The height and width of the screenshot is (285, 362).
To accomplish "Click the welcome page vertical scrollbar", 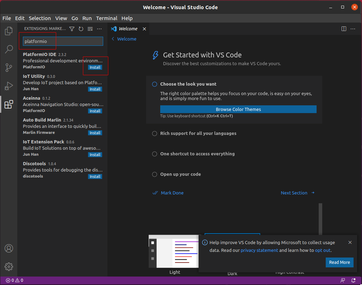I will (x=320, y=219).
